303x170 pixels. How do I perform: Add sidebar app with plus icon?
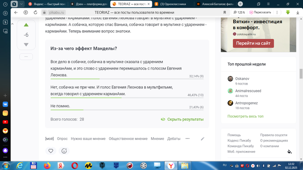[x=5, y=95]
